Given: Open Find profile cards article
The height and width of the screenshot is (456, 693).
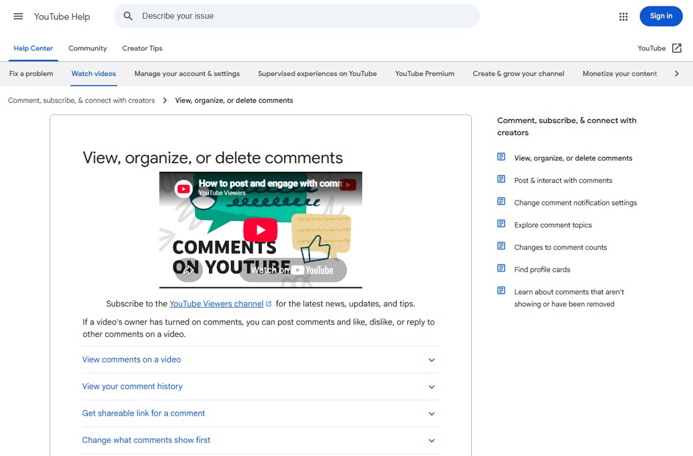Looking at the screenshot, I should click(x=542, y=270).
